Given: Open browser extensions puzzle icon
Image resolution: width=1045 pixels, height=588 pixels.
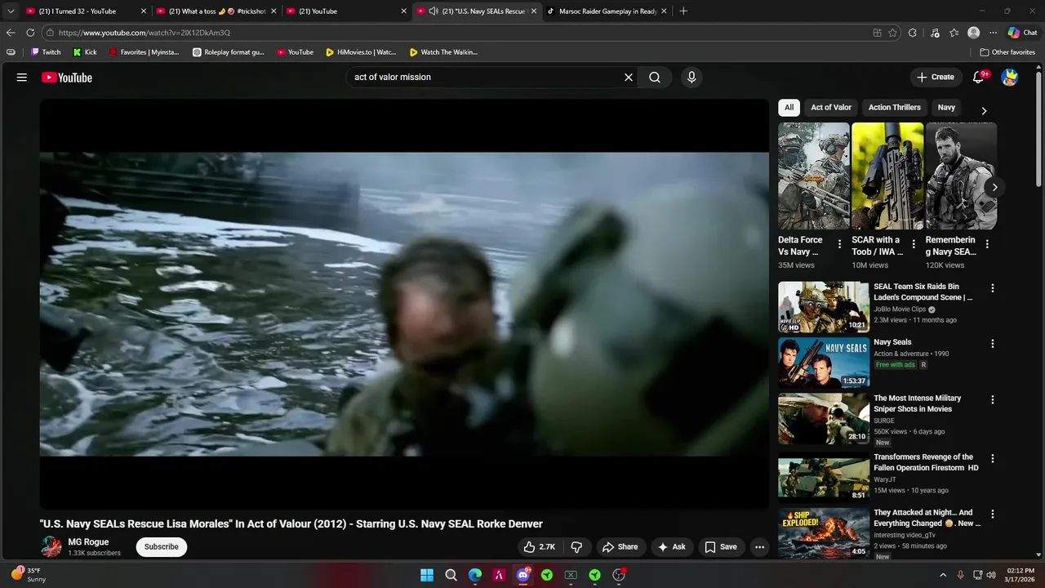Looking at the screenshot, I should 913,33.
